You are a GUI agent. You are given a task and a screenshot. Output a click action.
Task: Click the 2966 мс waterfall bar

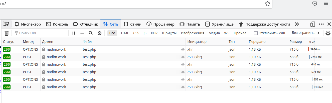309,49
